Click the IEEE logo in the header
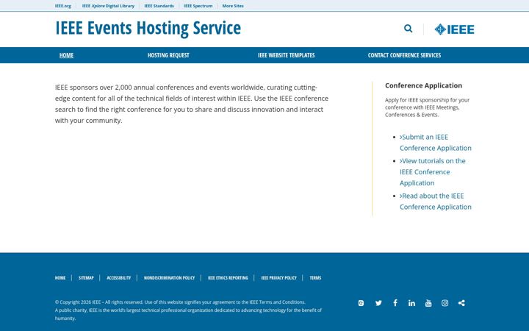Screen dimensions: 529x331 click(x=454, y=29)
